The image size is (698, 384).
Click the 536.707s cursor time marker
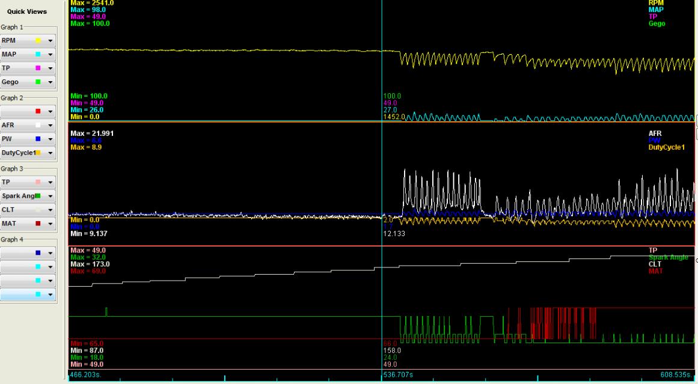(x=397, y=374)
